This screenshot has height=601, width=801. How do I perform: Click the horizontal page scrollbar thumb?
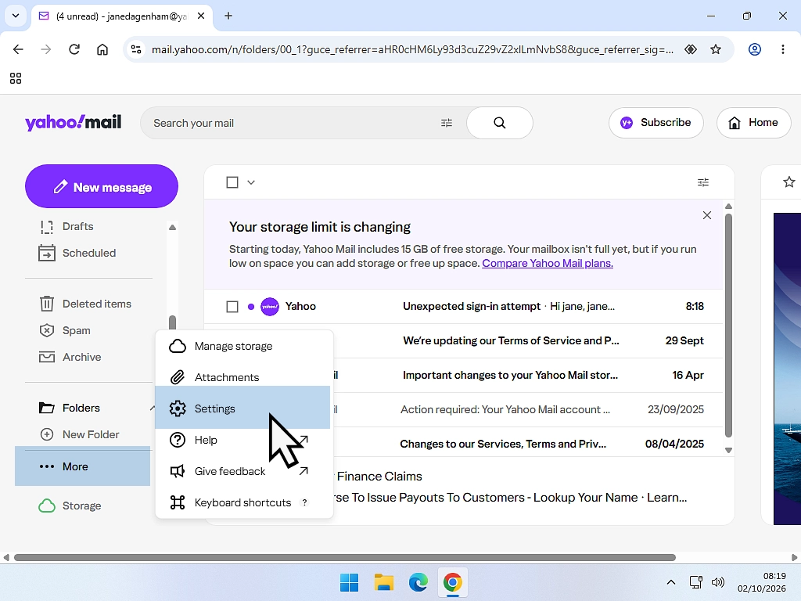tap(345, 557)
